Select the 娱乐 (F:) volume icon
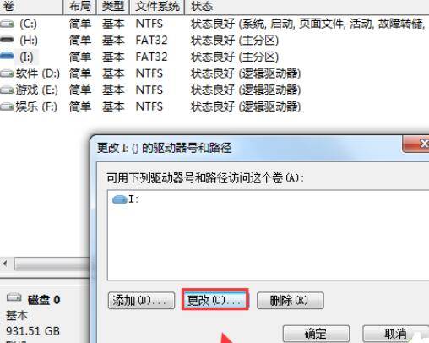This screenshot has width=429, height=343. [7, 106]
